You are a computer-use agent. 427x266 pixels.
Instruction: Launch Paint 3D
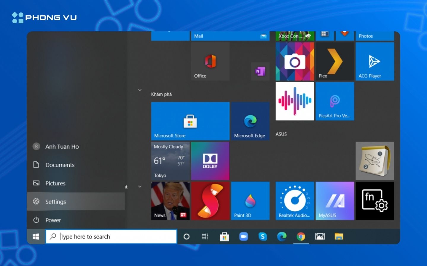250,201
